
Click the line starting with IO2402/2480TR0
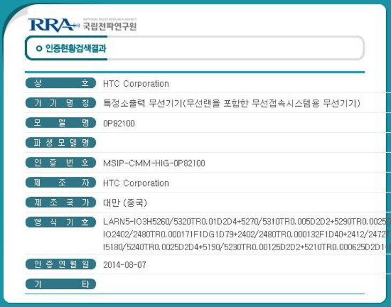coord(247,235)
